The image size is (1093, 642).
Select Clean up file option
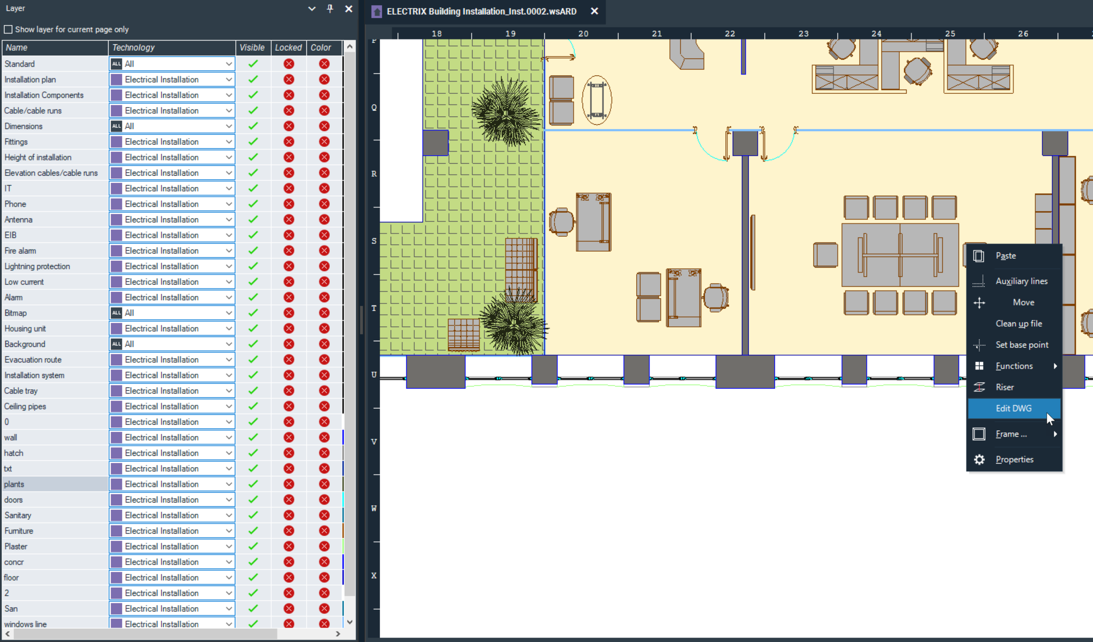[x=1018, y=324]
